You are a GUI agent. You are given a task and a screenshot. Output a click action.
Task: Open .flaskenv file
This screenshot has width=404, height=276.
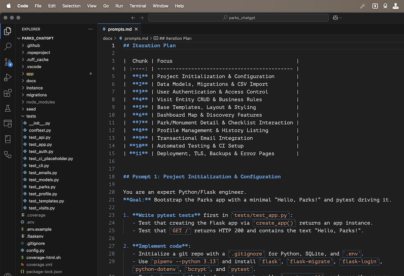pyautogui.click(x=35, y=236)
